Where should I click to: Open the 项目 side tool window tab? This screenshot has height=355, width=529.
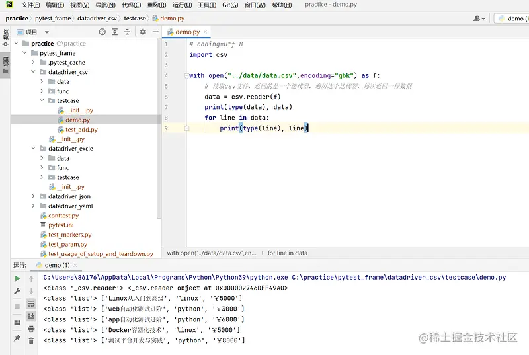point(5,64)
